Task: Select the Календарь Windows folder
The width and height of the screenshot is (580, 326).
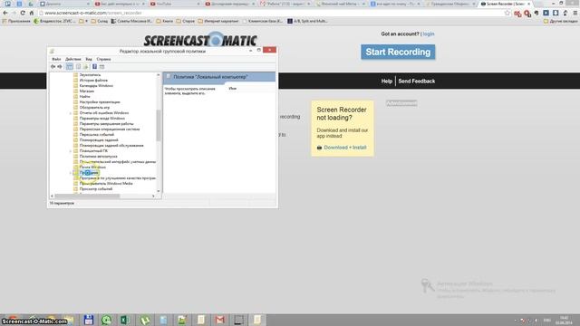Action: point(96,86)
